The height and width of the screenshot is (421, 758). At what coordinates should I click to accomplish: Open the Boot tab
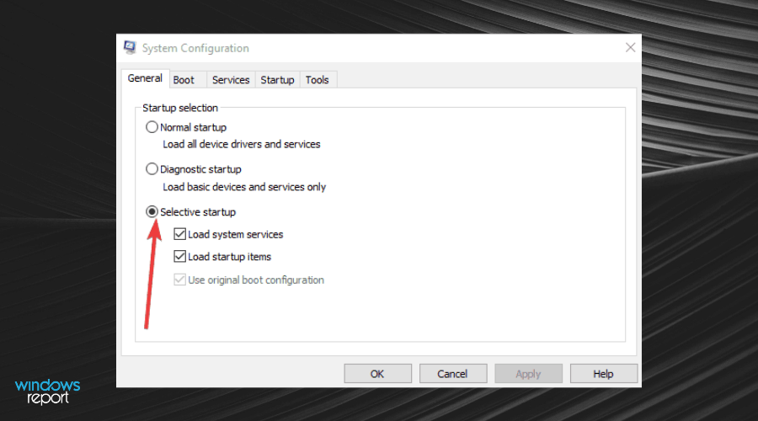click(184, 80)
